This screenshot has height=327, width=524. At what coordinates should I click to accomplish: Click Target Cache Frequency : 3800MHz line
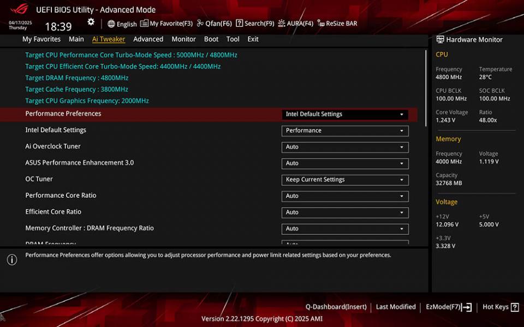(x=77, y=89)
